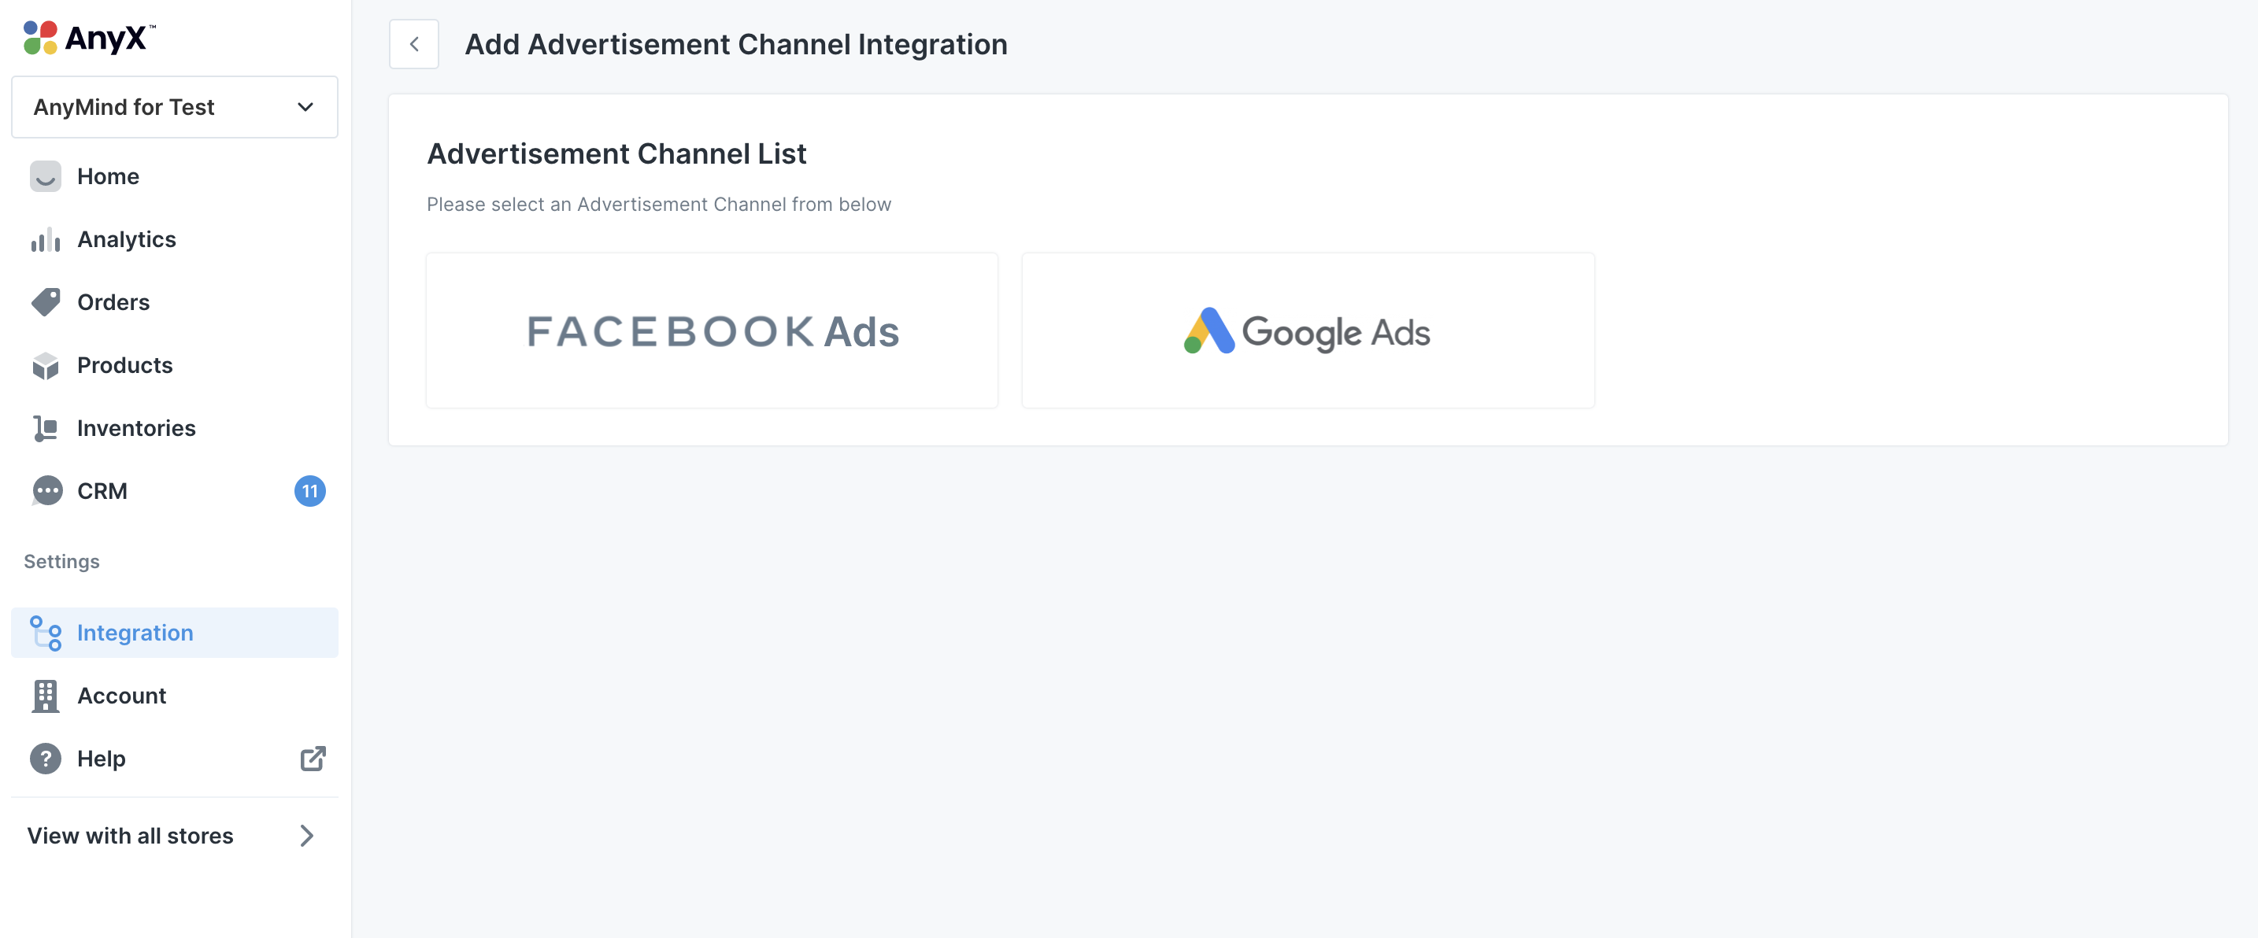Click the Inventories cart icon
This screenshot has width=2258, height=938.
[46, 428]
